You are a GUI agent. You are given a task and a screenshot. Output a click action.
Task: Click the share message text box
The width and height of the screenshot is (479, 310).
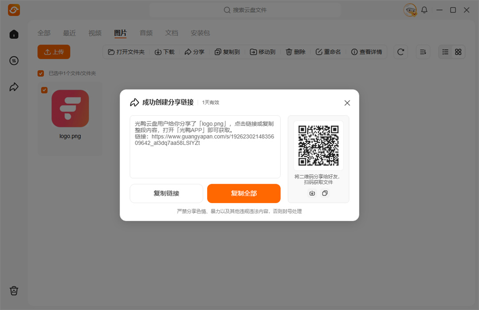(205, 147)
